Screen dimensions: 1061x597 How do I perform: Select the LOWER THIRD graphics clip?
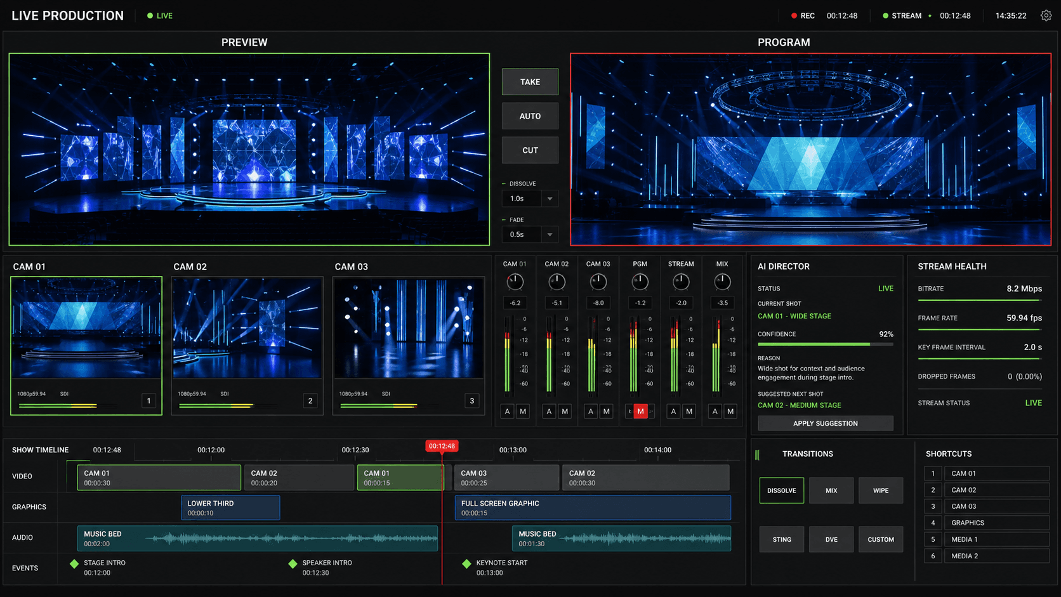pos(230,508)
